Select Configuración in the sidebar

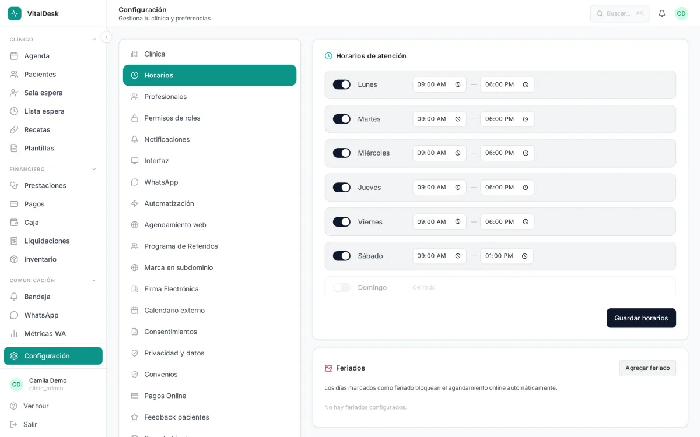coord(53,356)
